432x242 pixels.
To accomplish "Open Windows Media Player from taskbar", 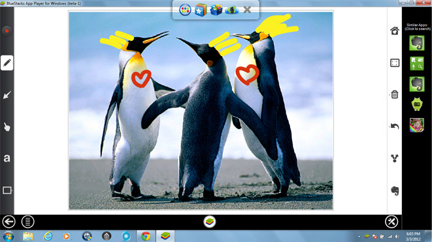I will click(x=67, y=237).
